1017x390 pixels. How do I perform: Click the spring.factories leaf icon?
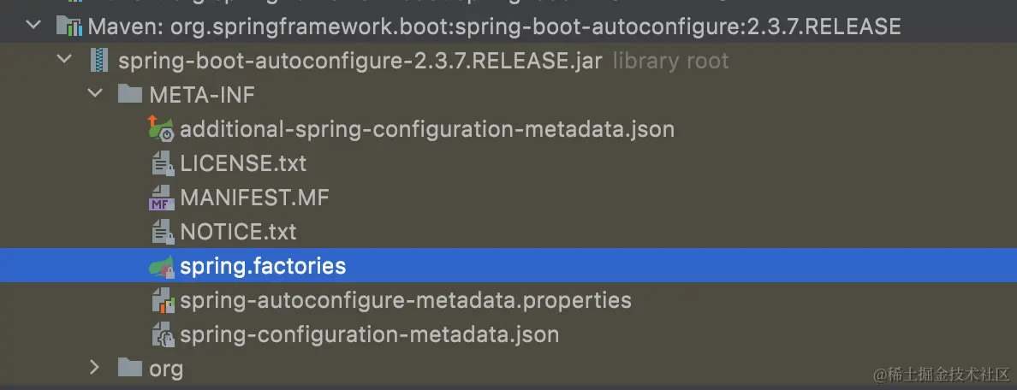pyautogui.click(x=162, y=266)
